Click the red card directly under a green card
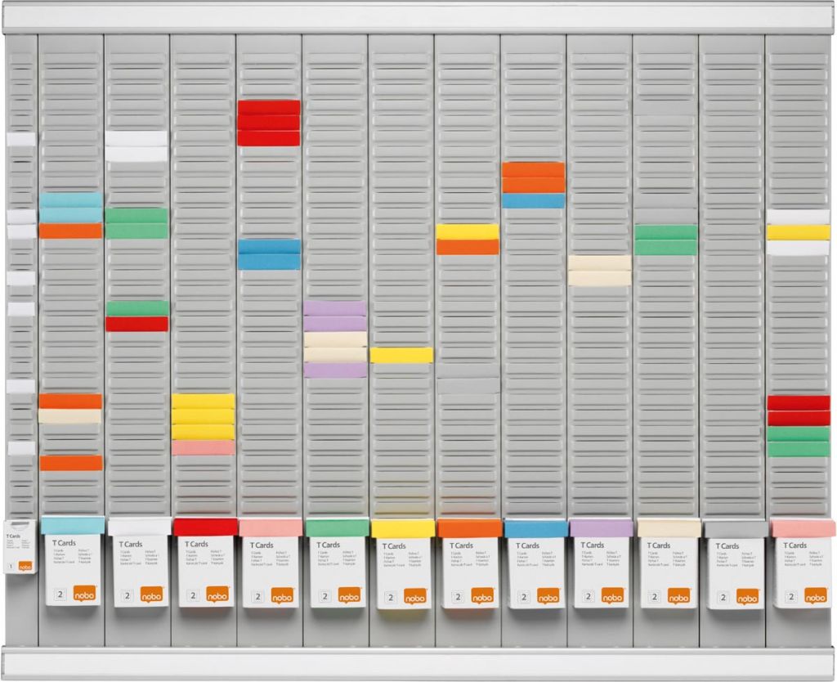The width and height of the screenshot is (837, 682). pyautogui.click(x=137, y=324)
